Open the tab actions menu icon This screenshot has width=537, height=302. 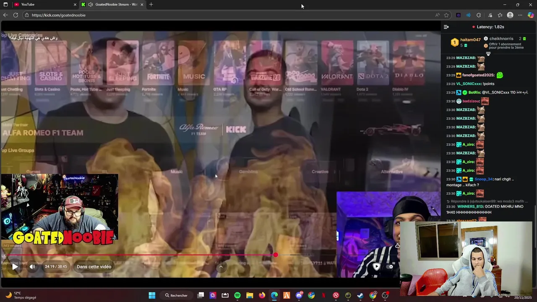(5, 4)
